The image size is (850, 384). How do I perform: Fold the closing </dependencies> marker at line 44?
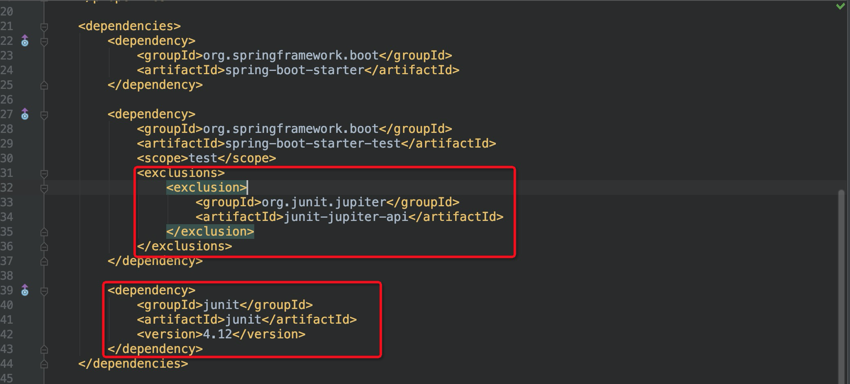(44, 364)
